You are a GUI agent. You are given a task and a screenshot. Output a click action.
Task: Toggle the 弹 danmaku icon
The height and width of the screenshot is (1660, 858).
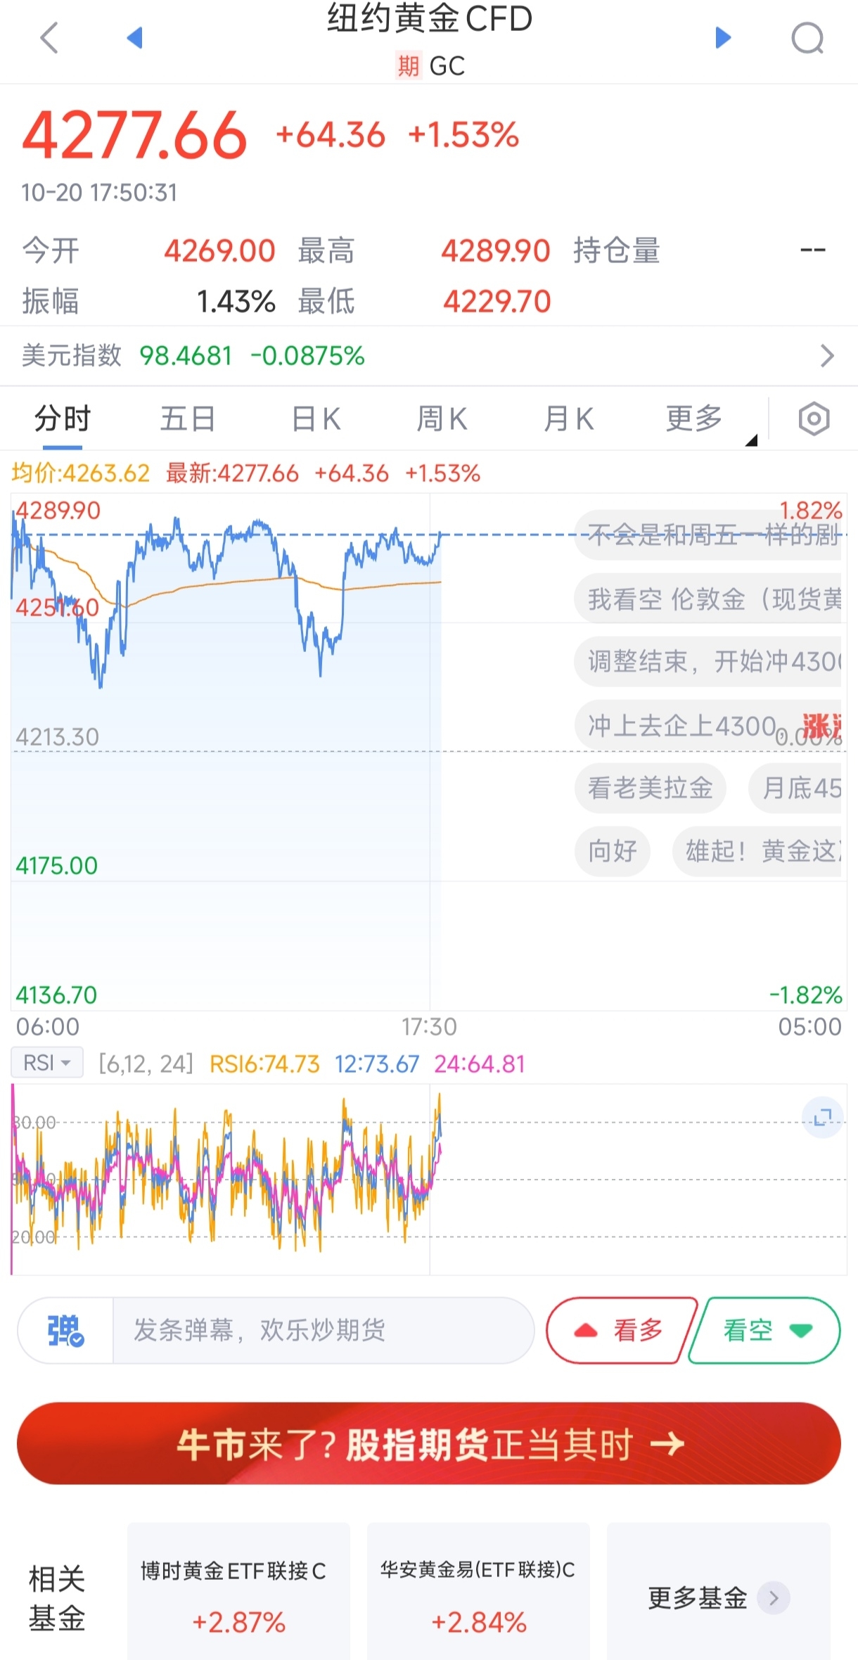(x=65, y=1330)
